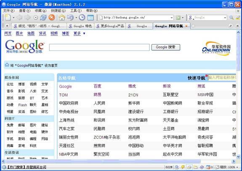Open the 帮助 menu
Screen dimensions: 242x171
(x=92, y=11)
